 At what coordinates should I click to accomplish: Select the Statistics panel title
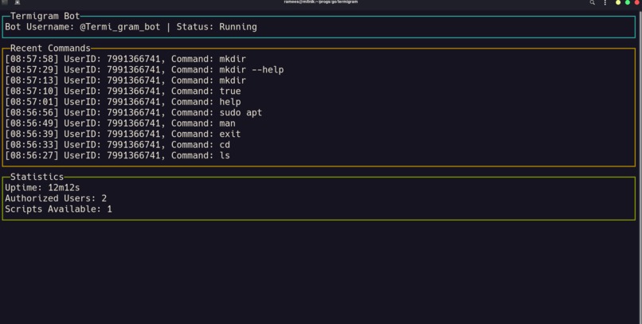pyautogui.click(x=37, y=177)
